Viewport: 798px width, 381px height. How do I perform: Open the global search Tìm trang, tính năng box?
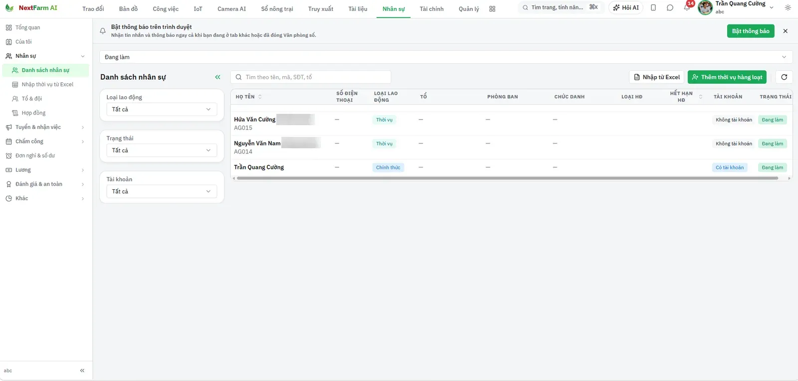coord(561,7)
